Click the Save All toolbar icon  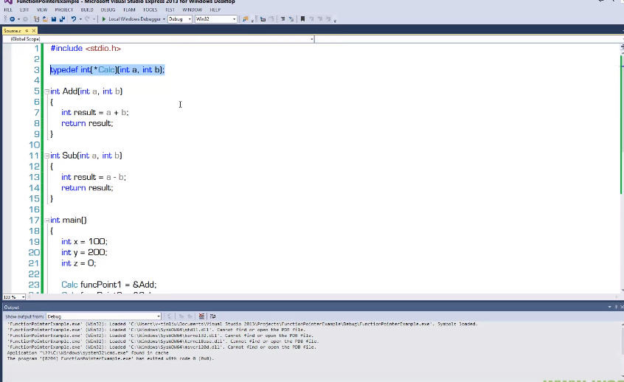pyautogui.click(x=62, y=19)
